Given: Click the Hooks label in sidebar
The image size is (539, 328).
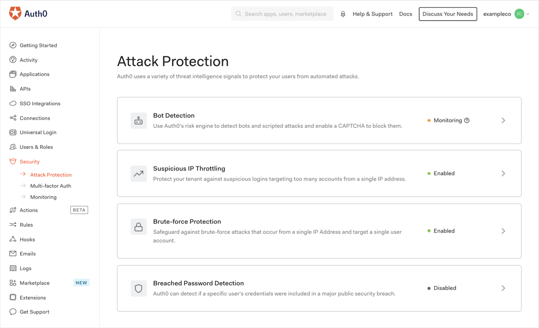Looking at the screenshot, I should tap(27, 239).
